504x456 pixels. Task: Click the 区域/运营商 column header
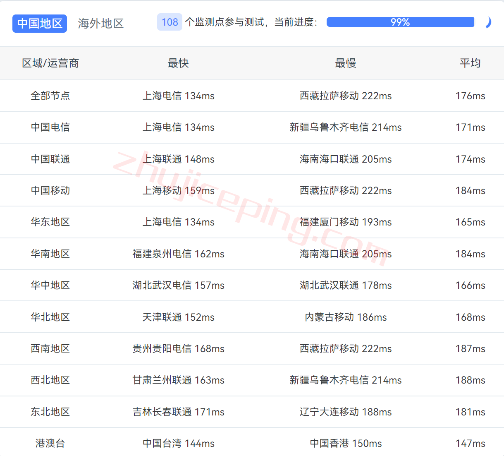click(50, 63)
